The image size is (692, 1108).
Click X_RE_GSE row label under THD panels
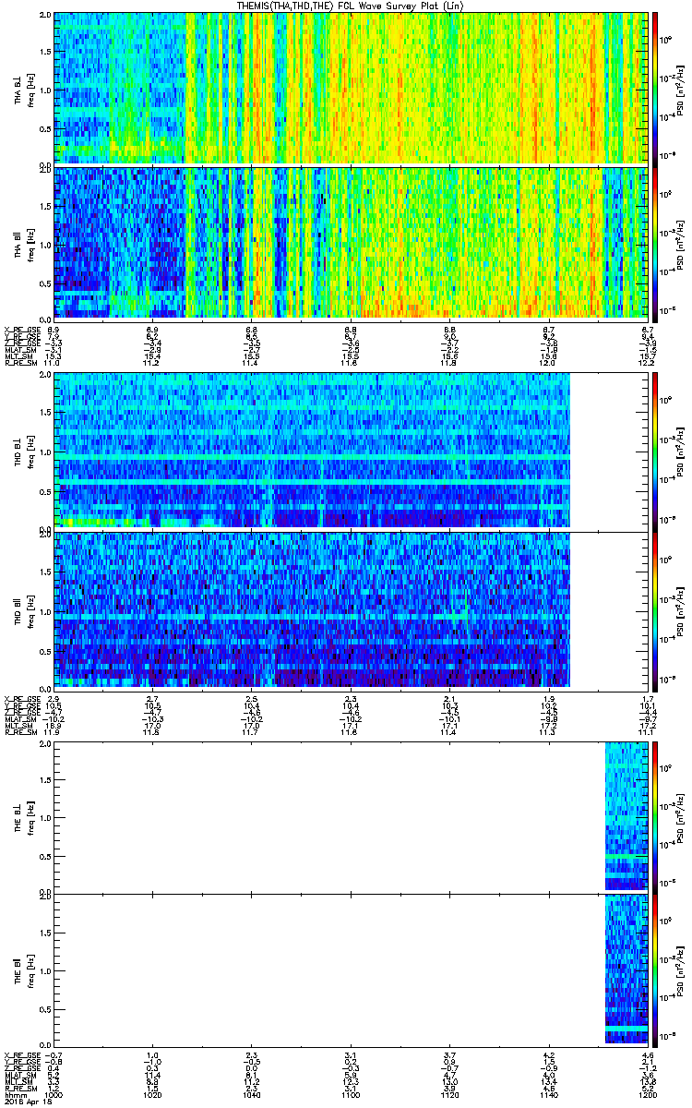[x=22, y=697]
